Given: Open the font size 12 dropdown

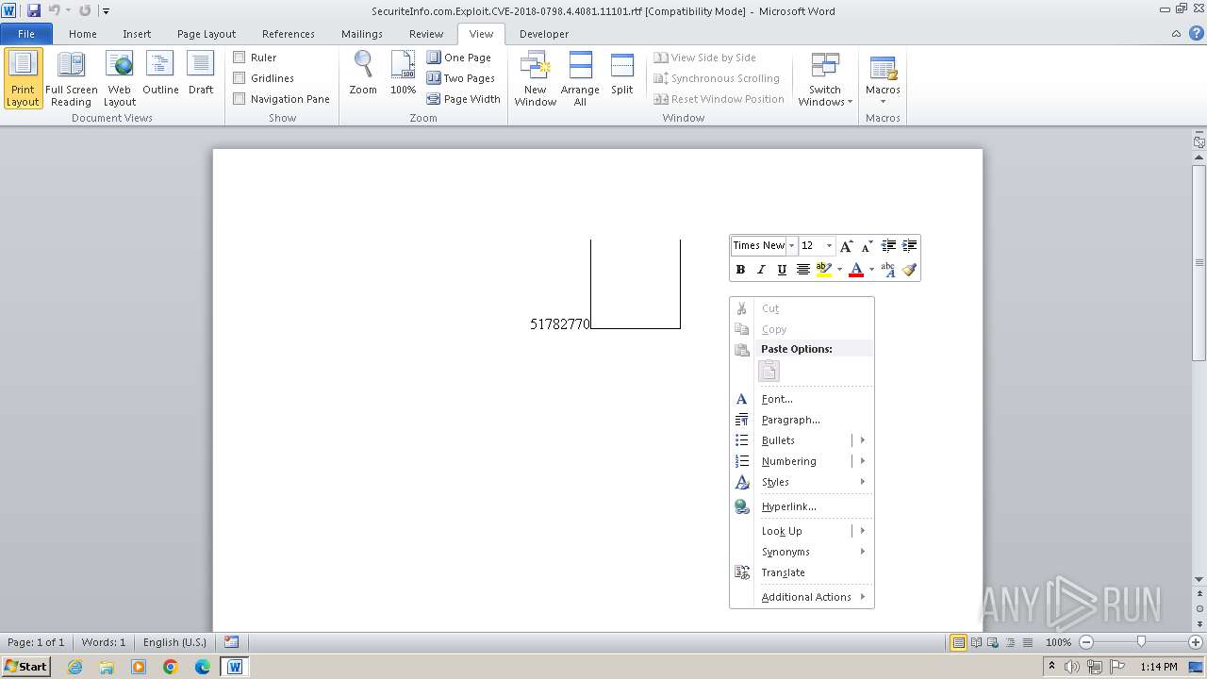Looking at the screenshot, I should click(830, 246).
